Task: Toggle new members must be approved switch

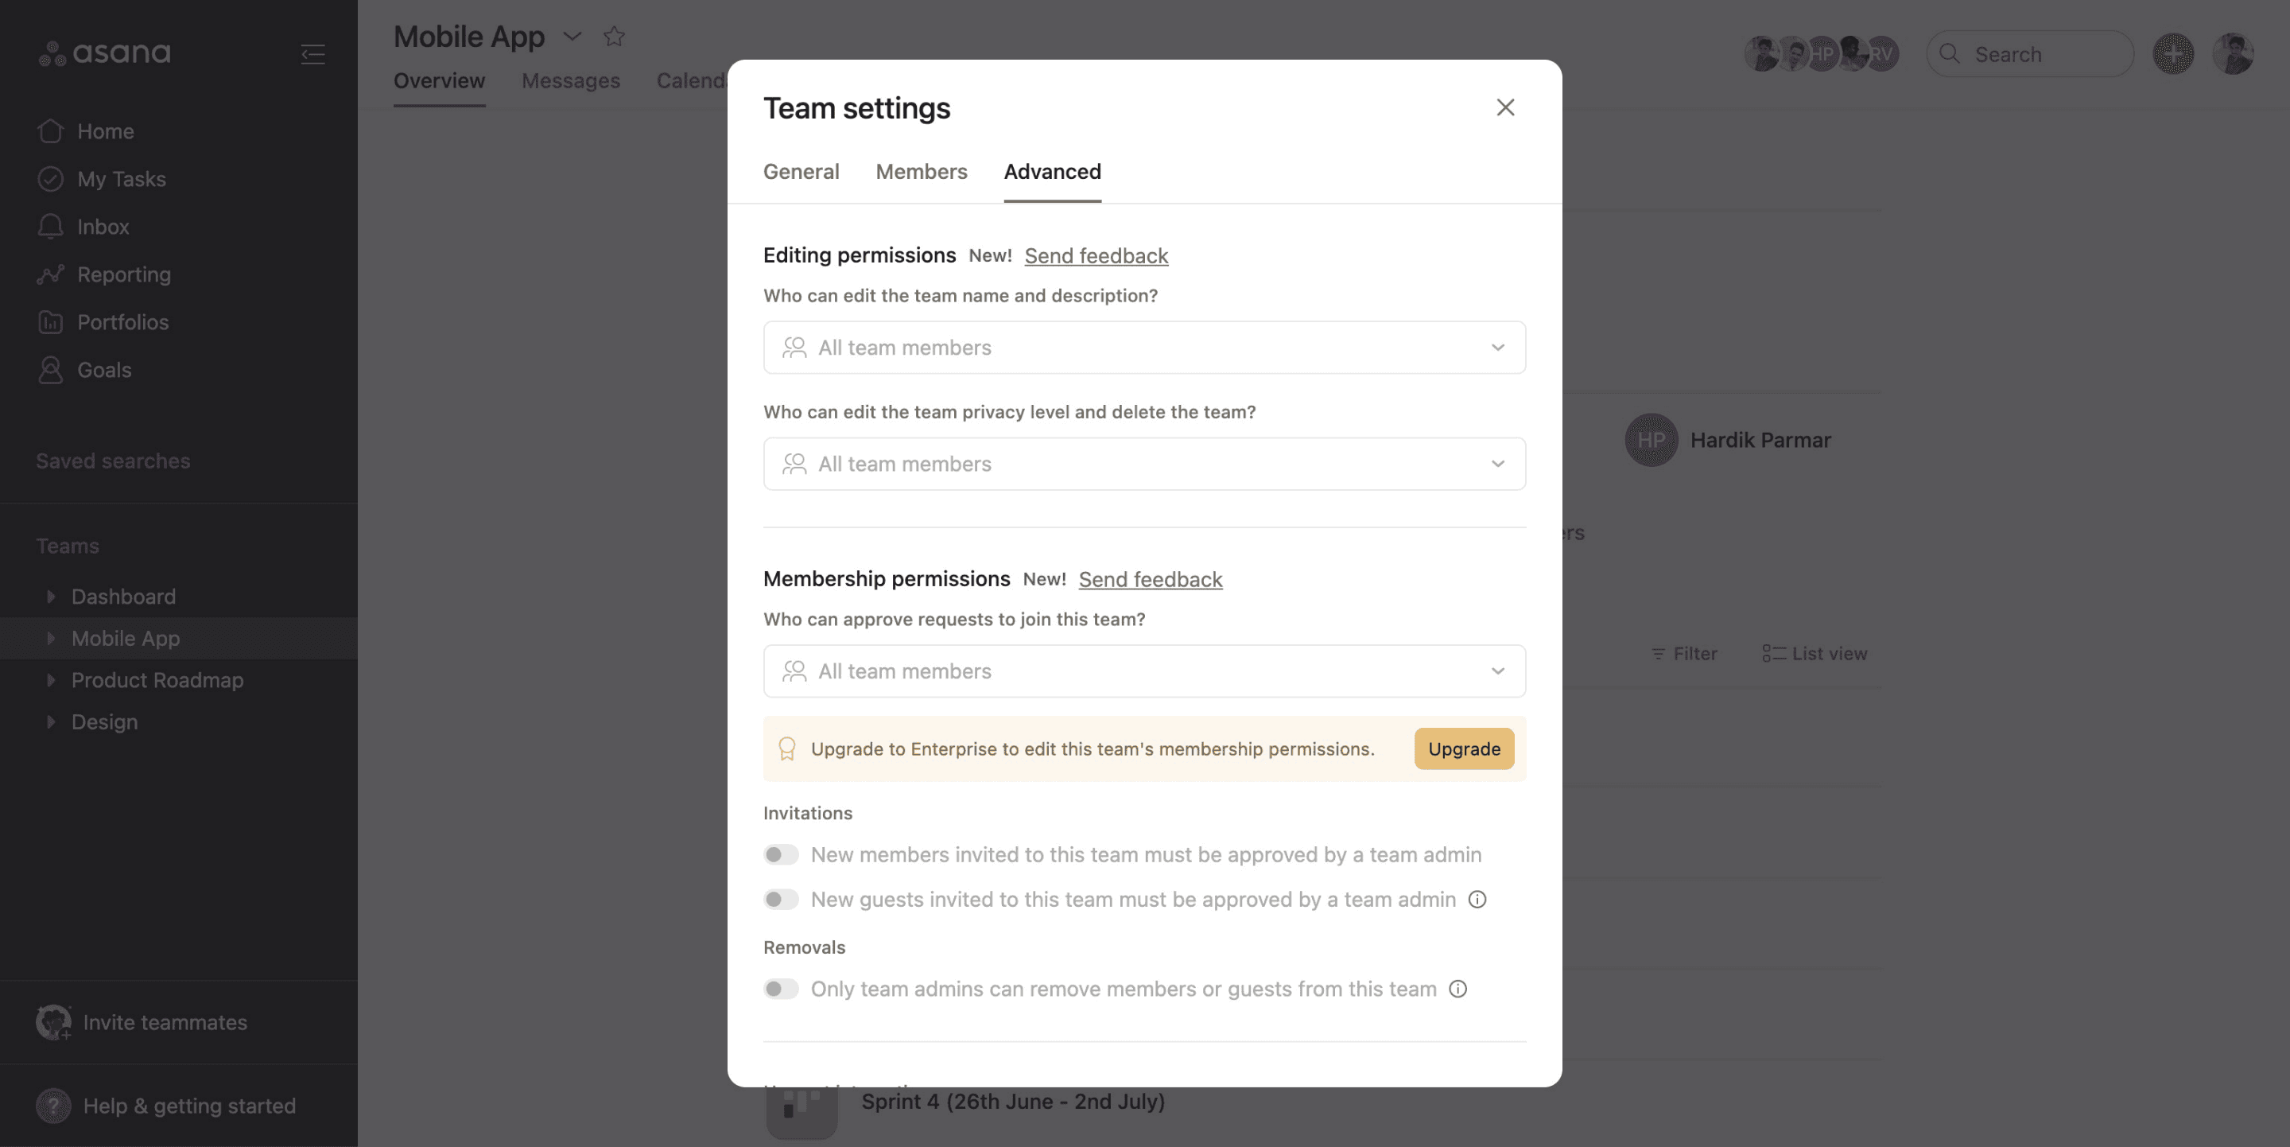Action: 781,854
